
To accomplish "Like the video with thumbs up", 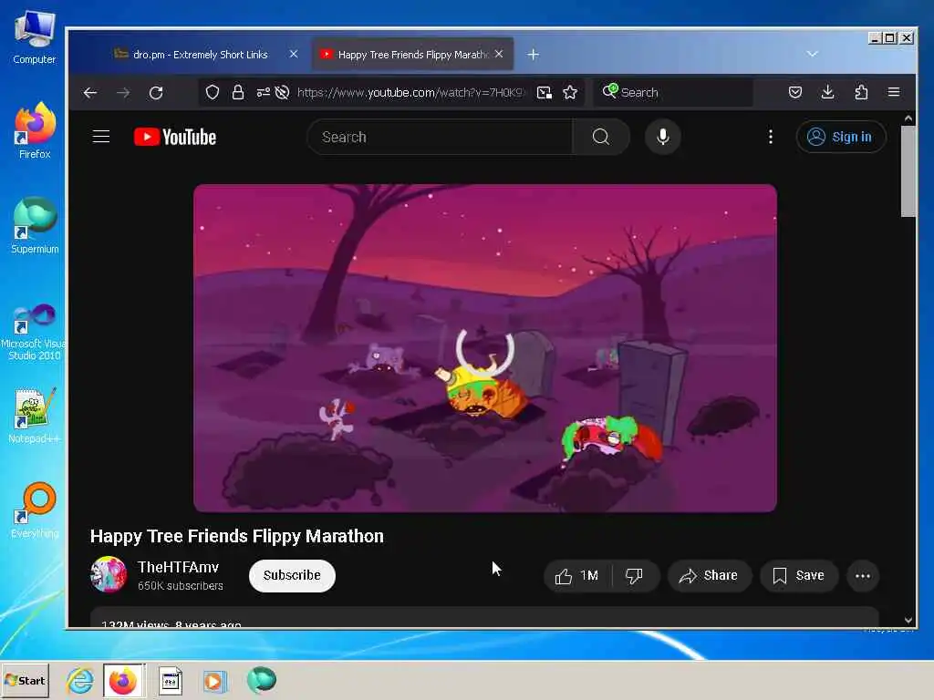I will [577, 576].
